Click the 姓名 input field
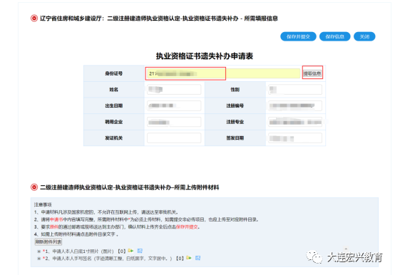This screenshot has width=395, height=275. click(174, 90)
